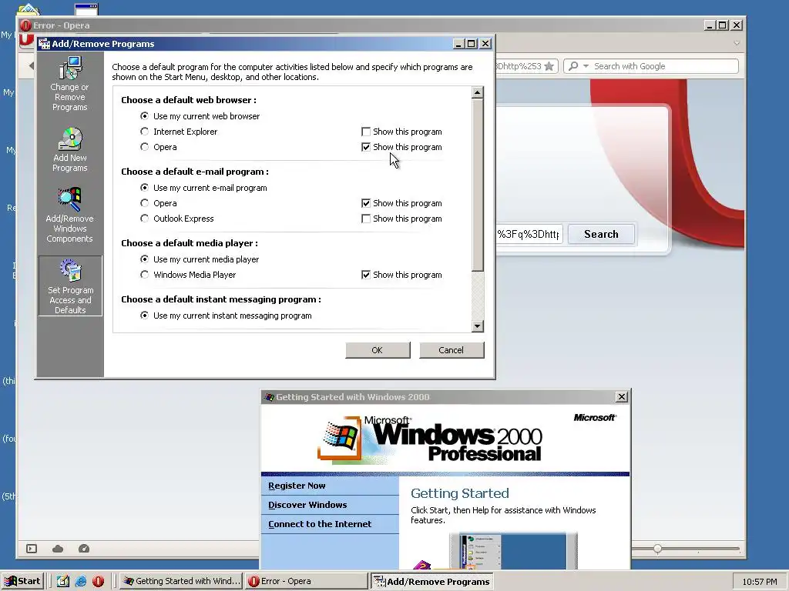This screenshot has width=789, height=591.
Task: Switch to 'Getting Started with Wind...' taskbar button
Action: click(x=182, y=581)
